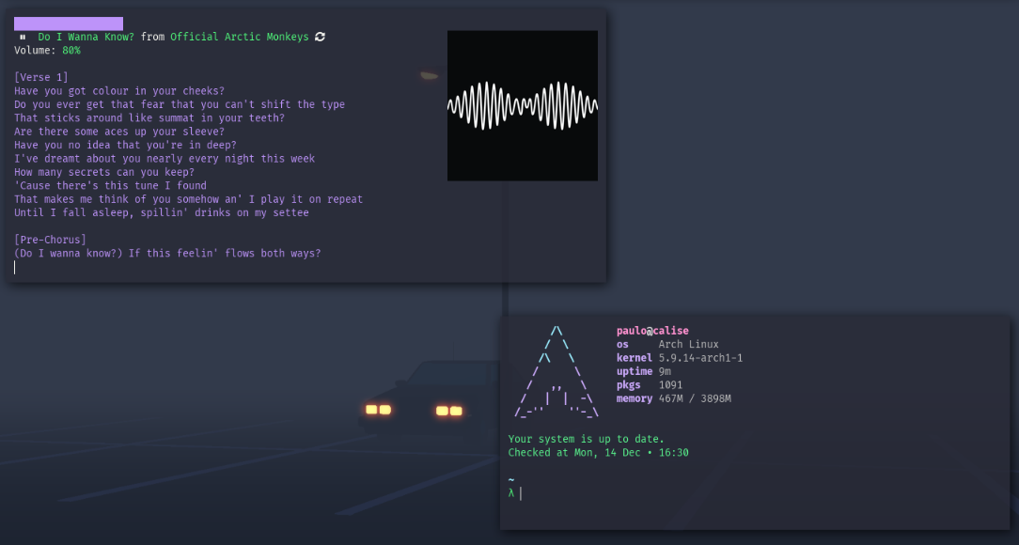Screen dimensions: 1019x545
Task: Click the memory value "467M / 3898M"
Action: 695,398
